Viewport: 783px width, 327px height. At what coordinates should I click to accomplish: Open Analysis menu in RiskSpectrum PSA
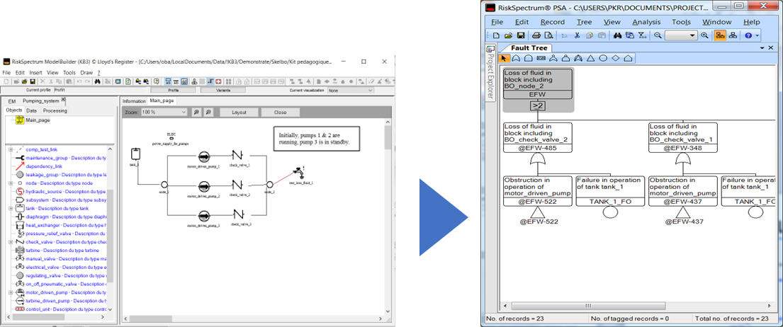click(x=646, y=22)
